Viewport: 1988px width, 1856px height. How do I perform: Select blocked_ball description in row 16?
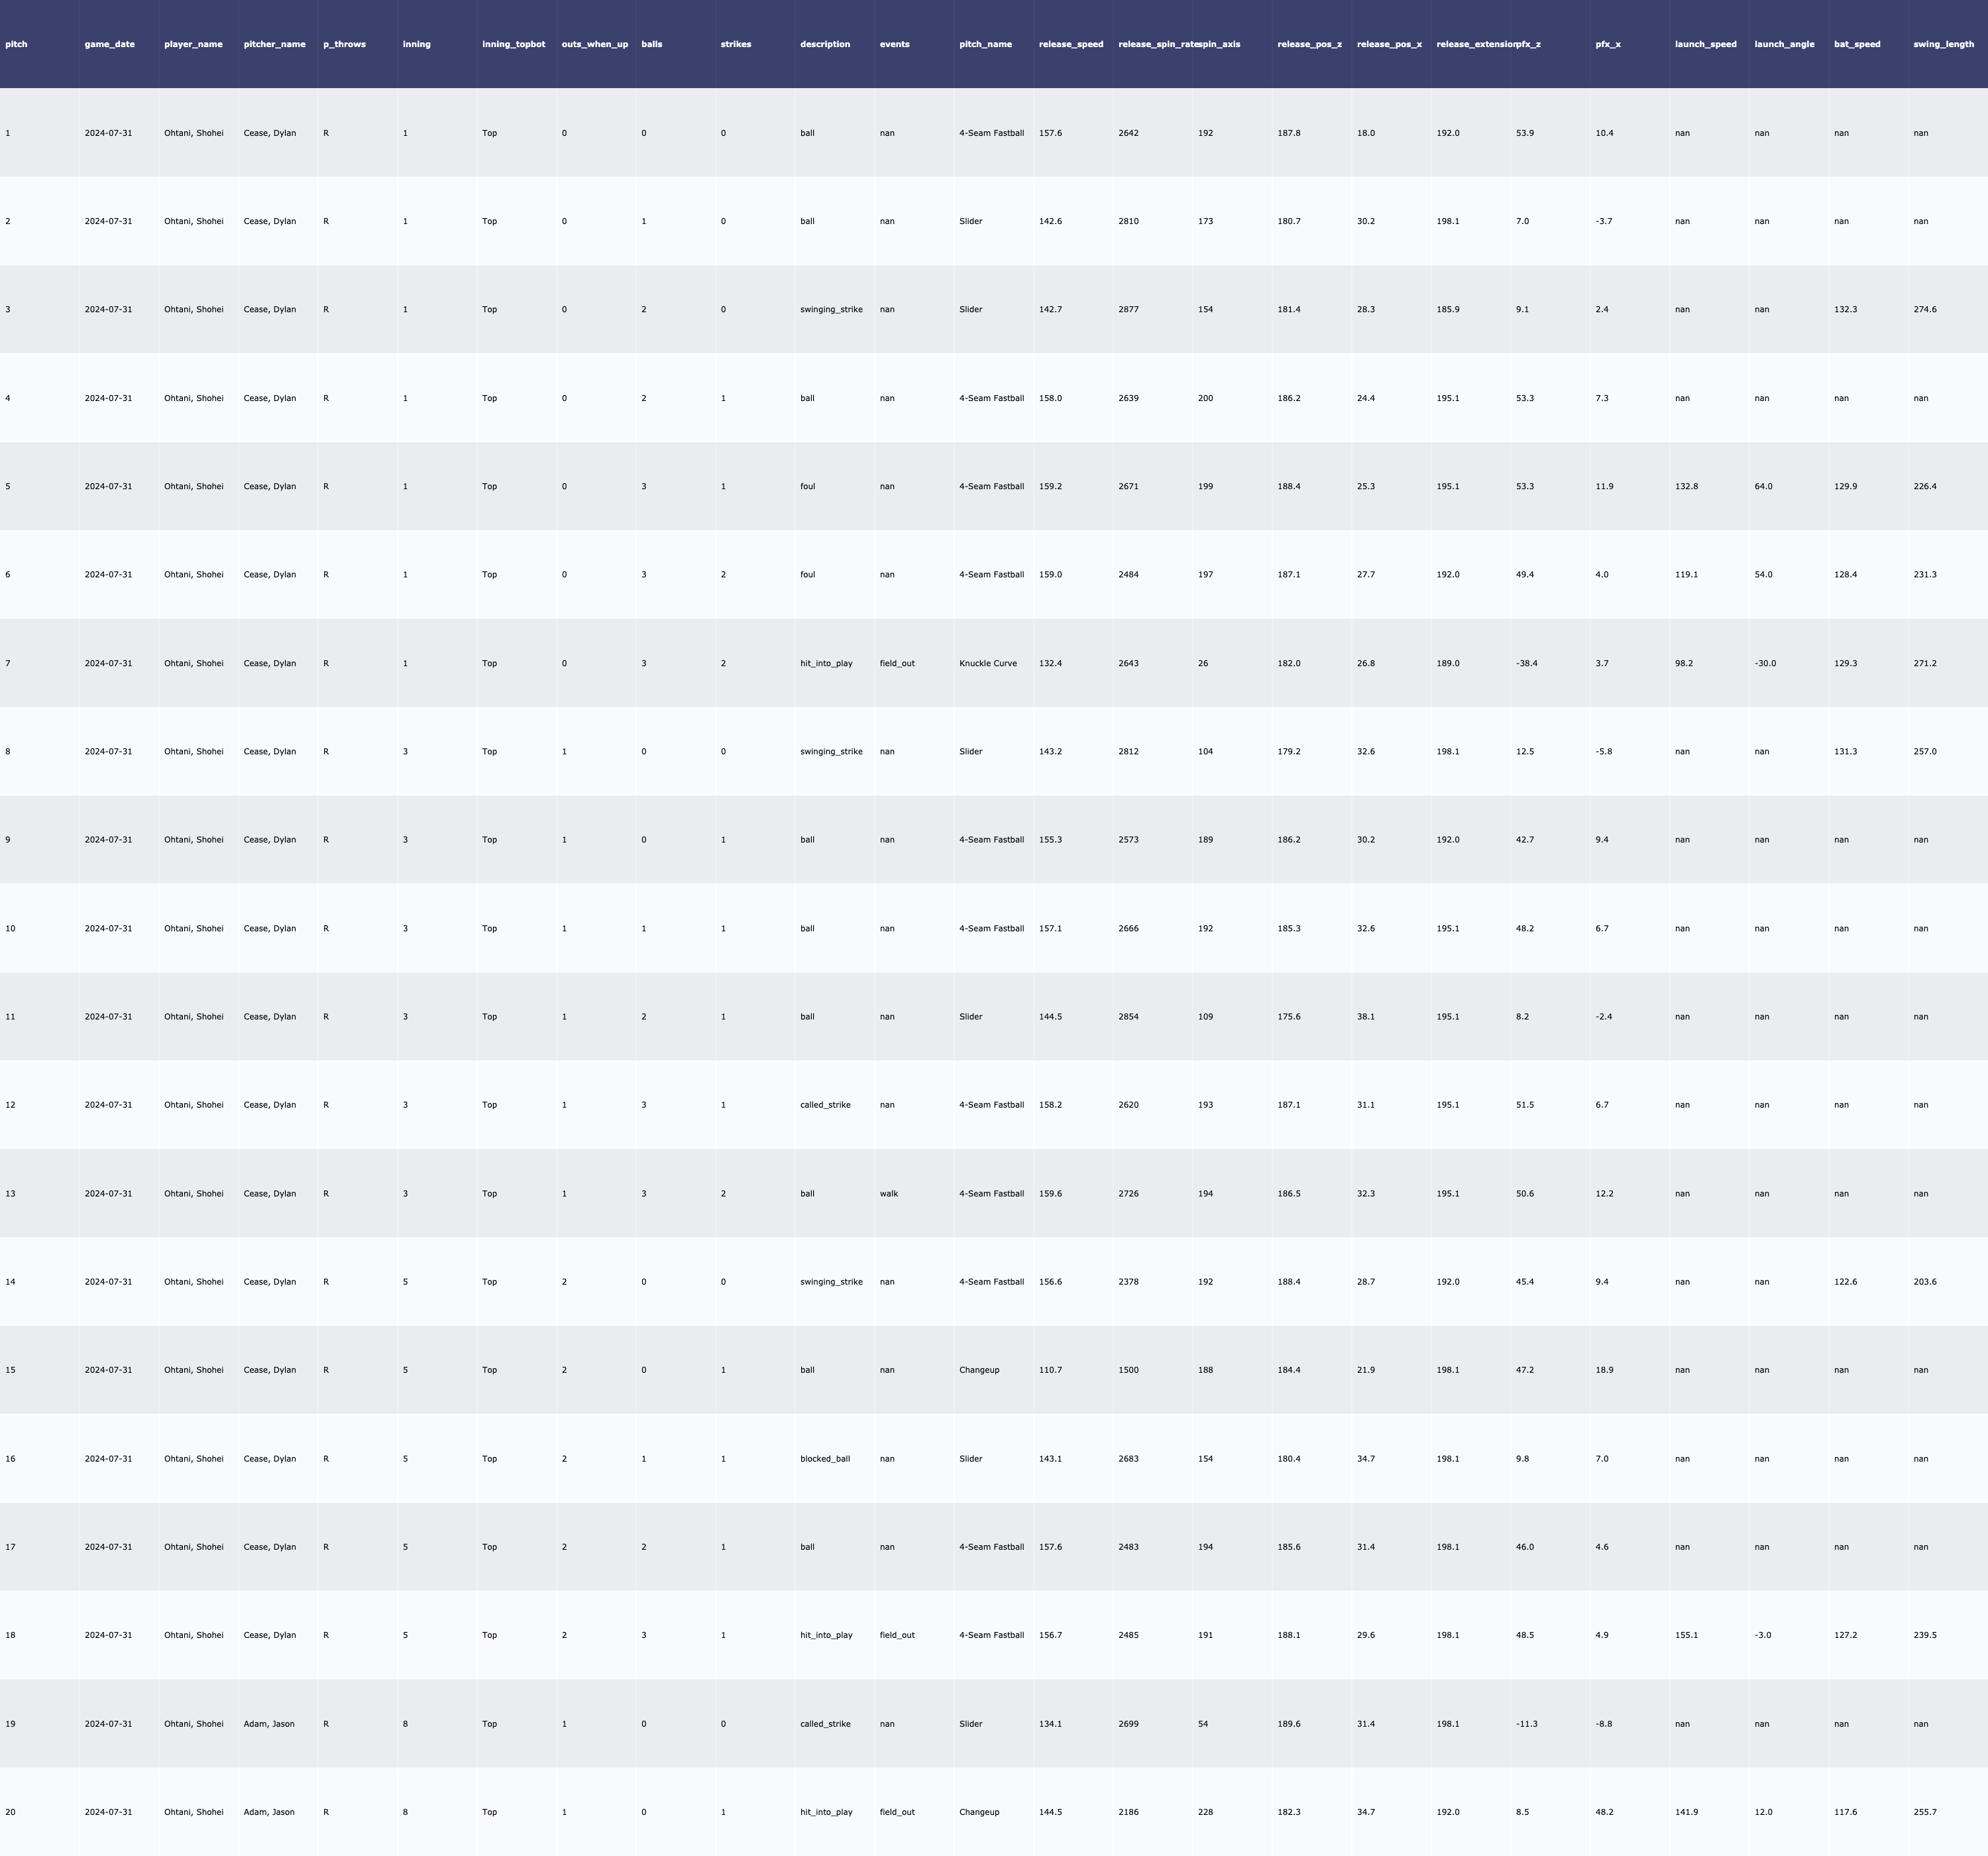coord(825,1459)
